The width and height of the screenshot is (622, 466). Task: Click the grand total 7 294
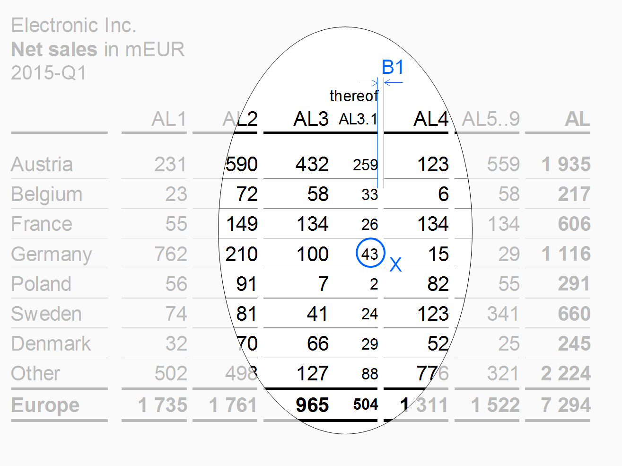[566, 405]
